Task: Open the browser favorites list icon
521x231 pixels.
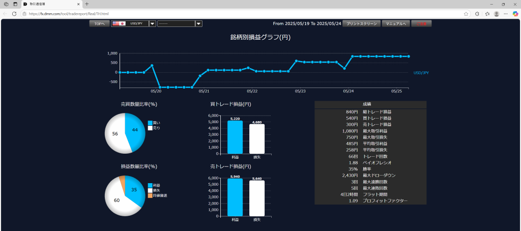Action: tap(487, 14)
